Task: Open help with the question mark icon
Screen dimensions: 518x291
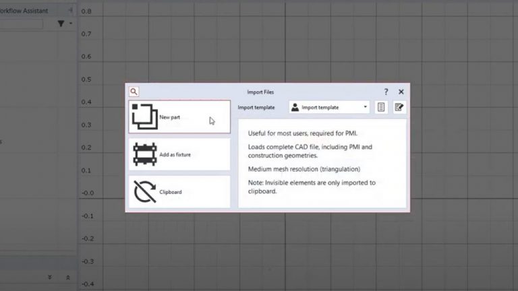Action: click(386, 92)
